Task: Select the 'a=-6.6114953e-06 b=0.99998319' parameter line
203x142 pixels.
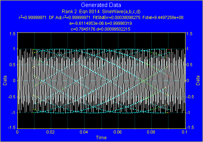Action: [x=101, y=23]
